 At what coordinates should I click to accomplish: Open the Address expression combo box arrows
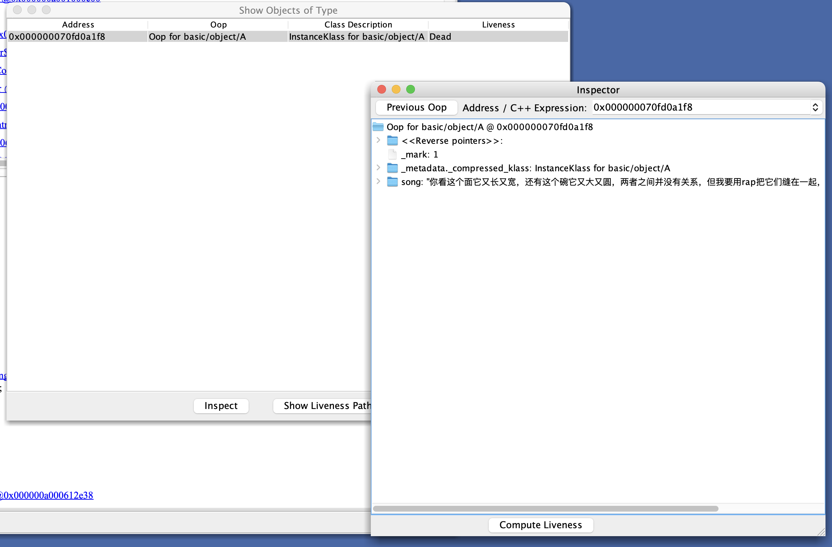point(815,107)
